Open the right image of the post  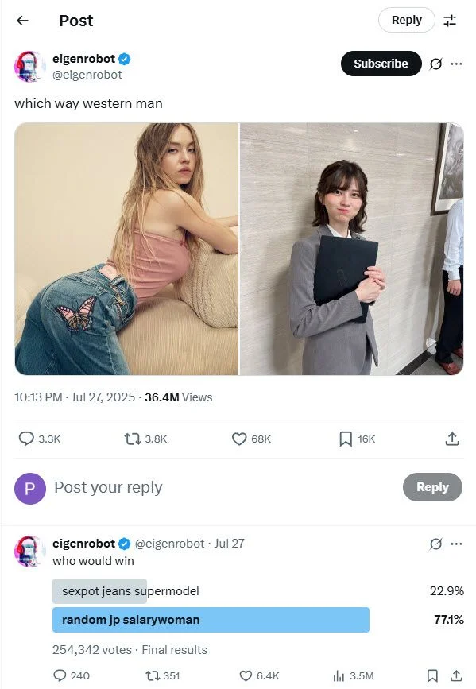[351, 249]
